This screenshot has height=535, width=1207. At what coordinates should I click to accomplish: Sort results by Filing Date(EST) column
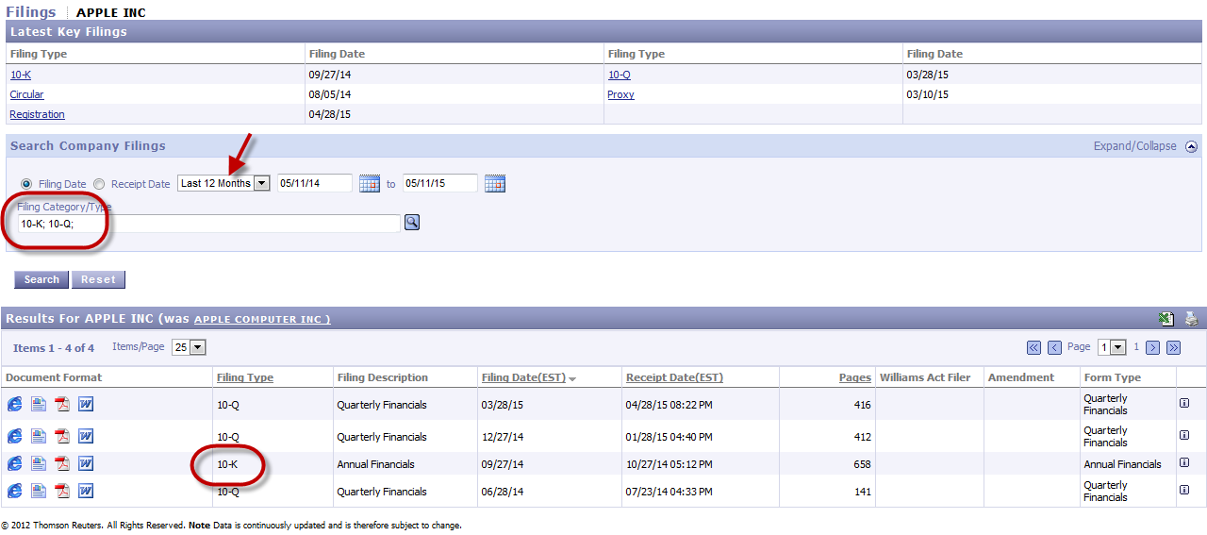pyautogui.click(x=523, y=377)
